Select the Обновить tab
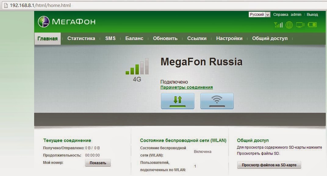The width and height of the screenshot is (327, 176). tap(165, 38)
